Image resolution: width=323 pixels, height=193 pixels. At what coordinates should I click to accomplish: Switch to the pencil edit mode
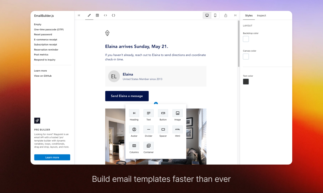click(89, 15)
